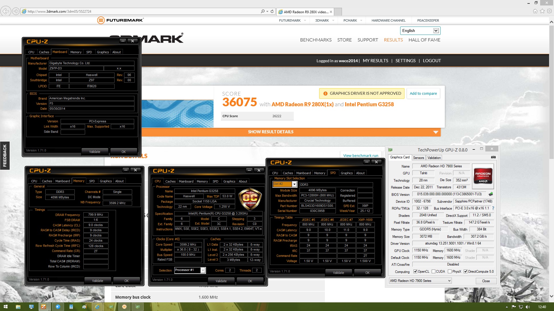Open About tab in the SPD CPU-Z window
This screenshot has width=554, height=311.
tap(360, 173)
